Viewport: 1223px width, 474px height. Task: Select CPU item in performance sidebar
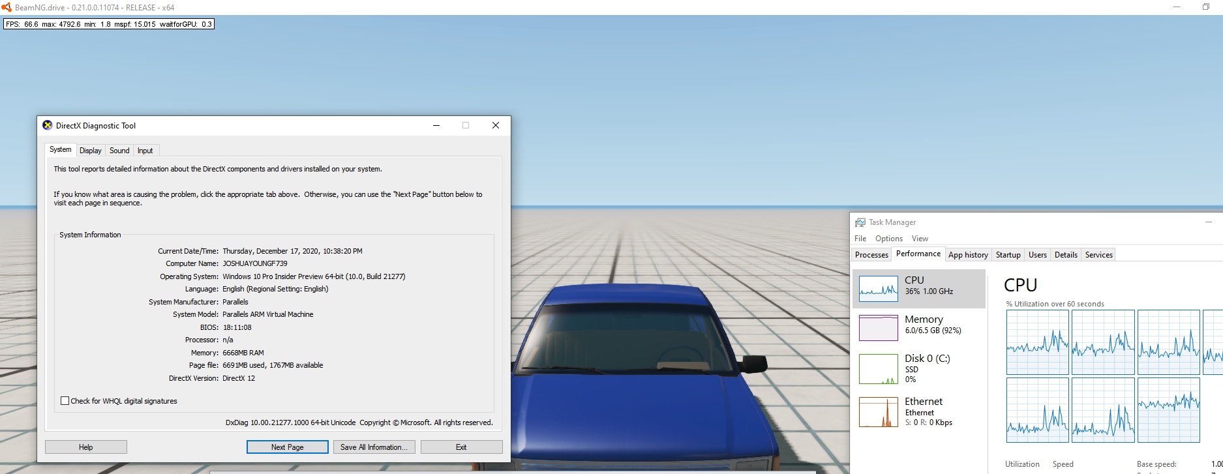[x=918, y=288]
